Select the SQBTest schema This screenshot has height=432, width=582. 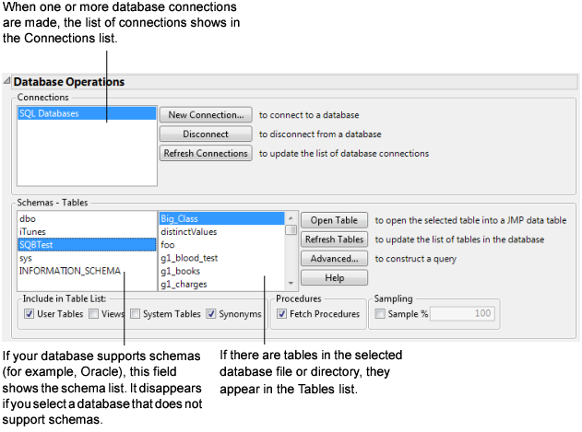tap(87, 245)
